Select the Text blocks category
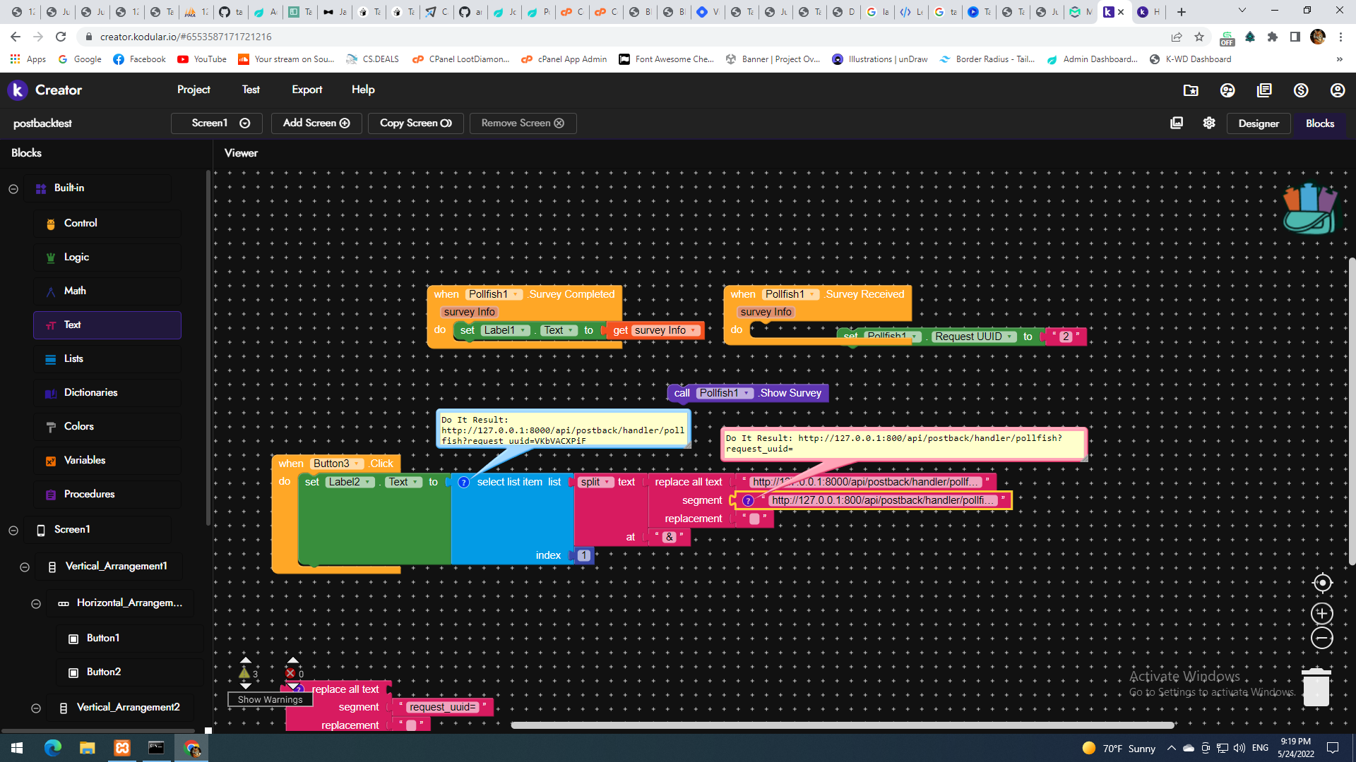 (107, 325)
